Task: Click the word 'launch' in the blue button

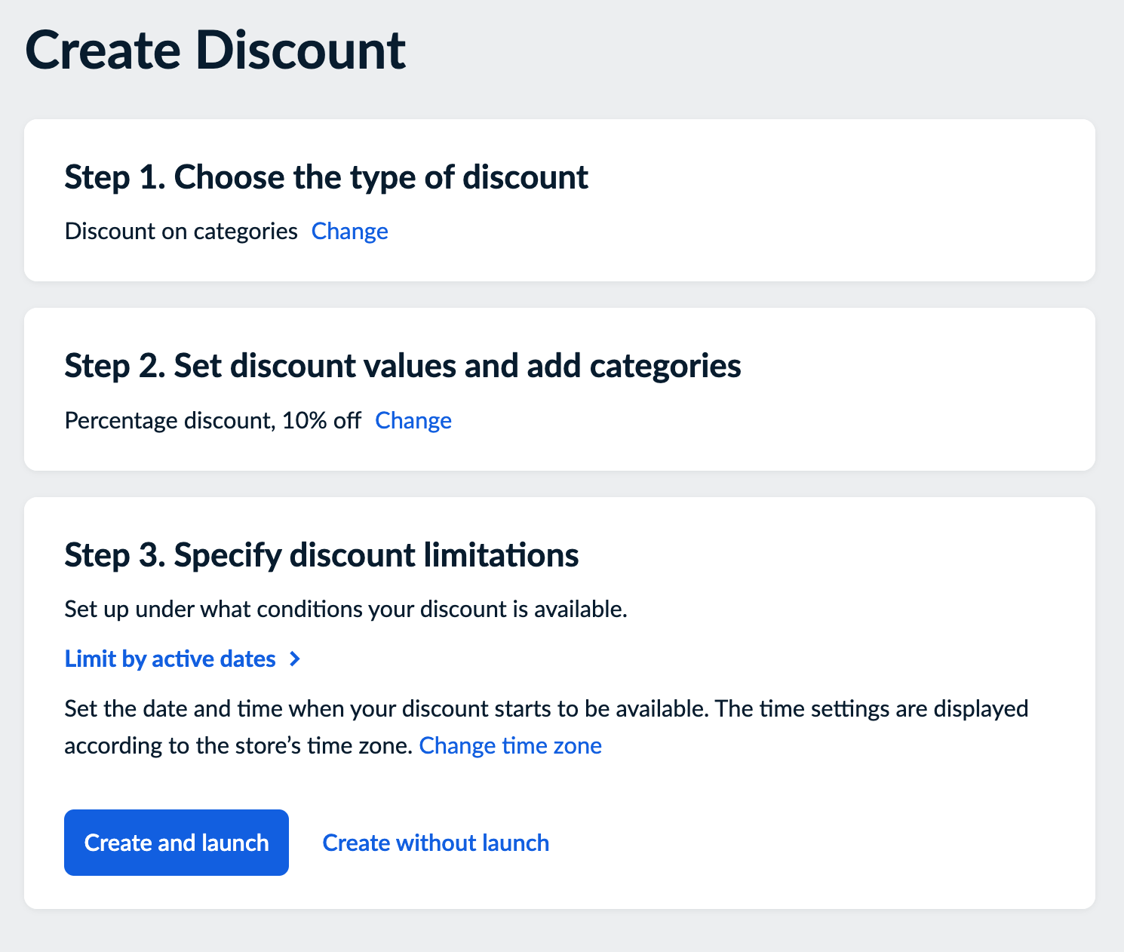Action: (235, 843)
